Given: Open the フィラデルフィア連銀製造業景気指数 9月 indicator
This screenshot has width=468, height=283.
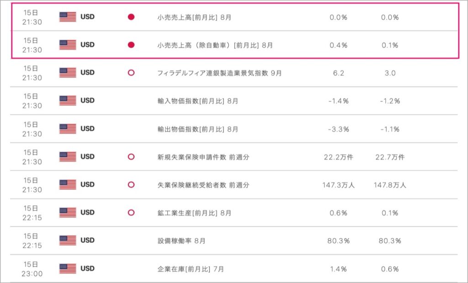Looking at the screenshot, I should [219, 73].
